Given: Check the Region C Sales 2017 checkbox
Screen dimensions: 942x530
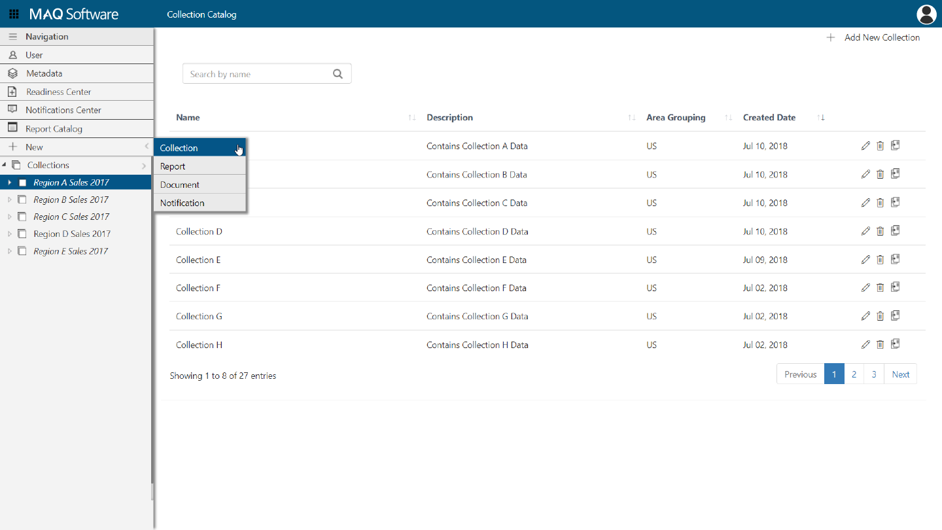Looking at the screenshot, I should [x=22, y=217].
